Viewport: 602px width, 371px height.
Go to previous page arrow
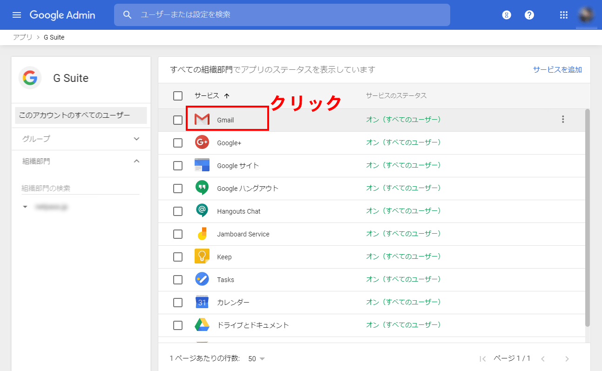543,358
